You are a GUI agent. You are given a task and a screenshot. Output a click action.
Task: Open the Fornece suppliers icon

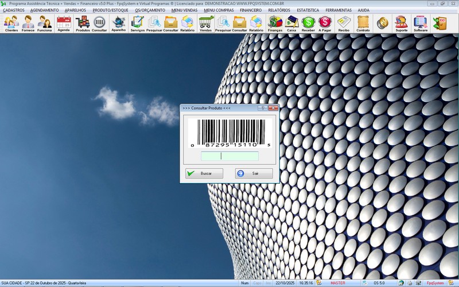28,24
